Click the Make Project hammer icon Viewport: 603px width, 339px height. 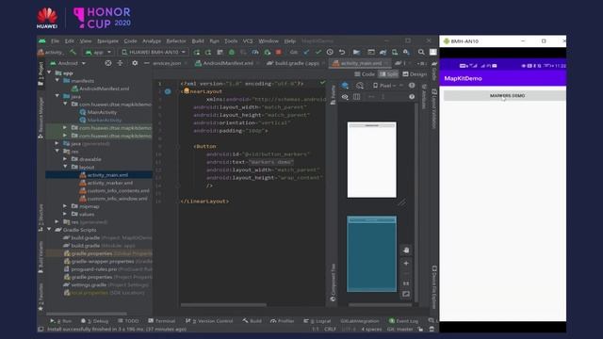click(73, 52)
